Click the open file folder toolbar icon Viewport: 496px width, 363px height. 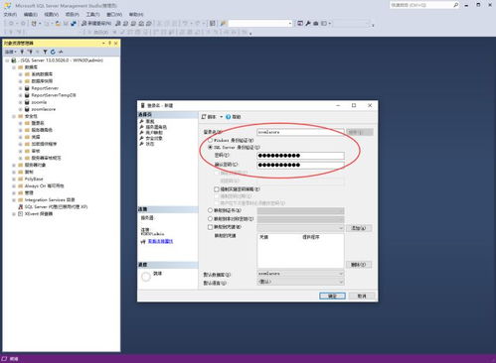pos(58,24)
